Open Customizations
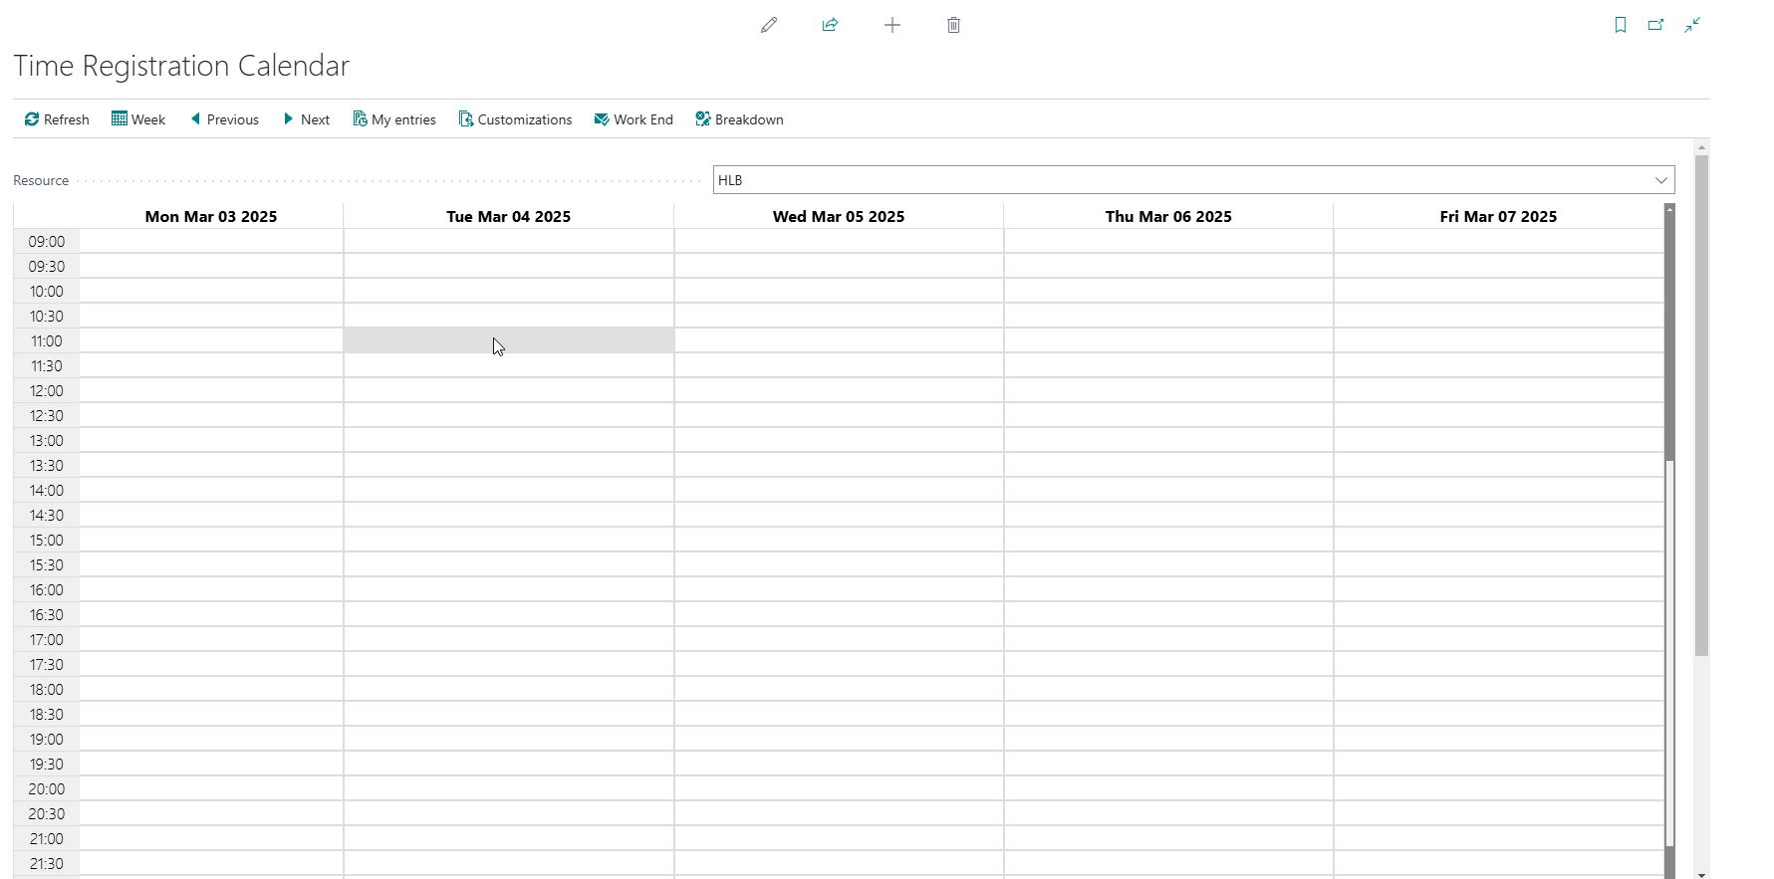1774x879 pixels. [x=515, y=119]
